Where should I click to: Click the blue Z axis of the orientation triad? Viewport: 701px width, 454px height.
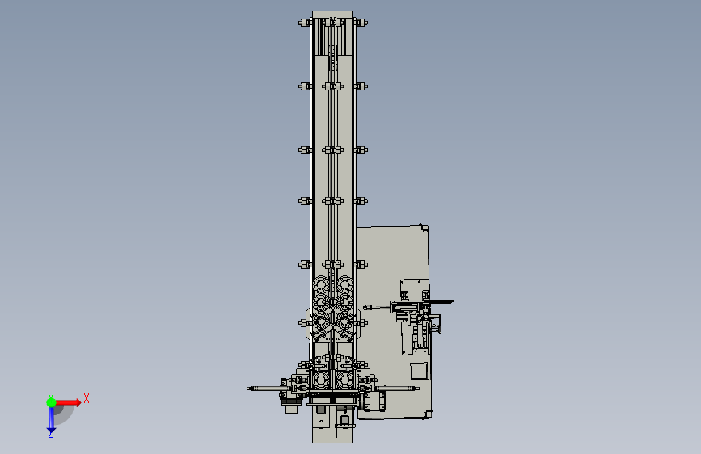[x=52, y=420]
